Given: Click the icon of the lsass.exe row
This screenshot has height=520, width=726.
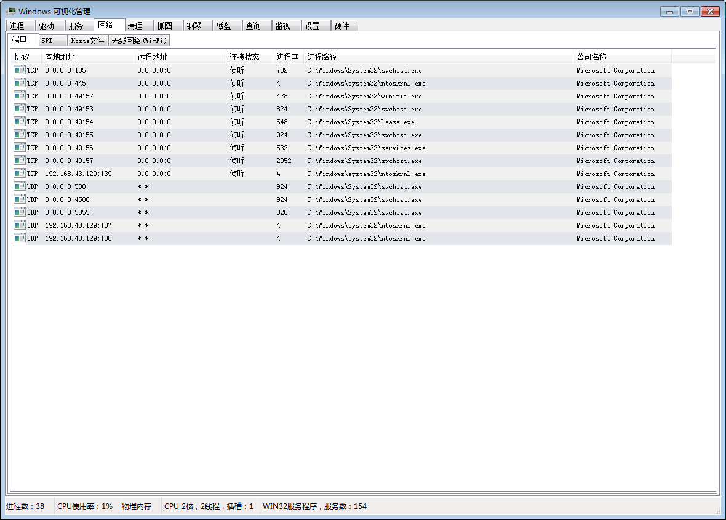Looking at the screenshot, I should [20, 122].
